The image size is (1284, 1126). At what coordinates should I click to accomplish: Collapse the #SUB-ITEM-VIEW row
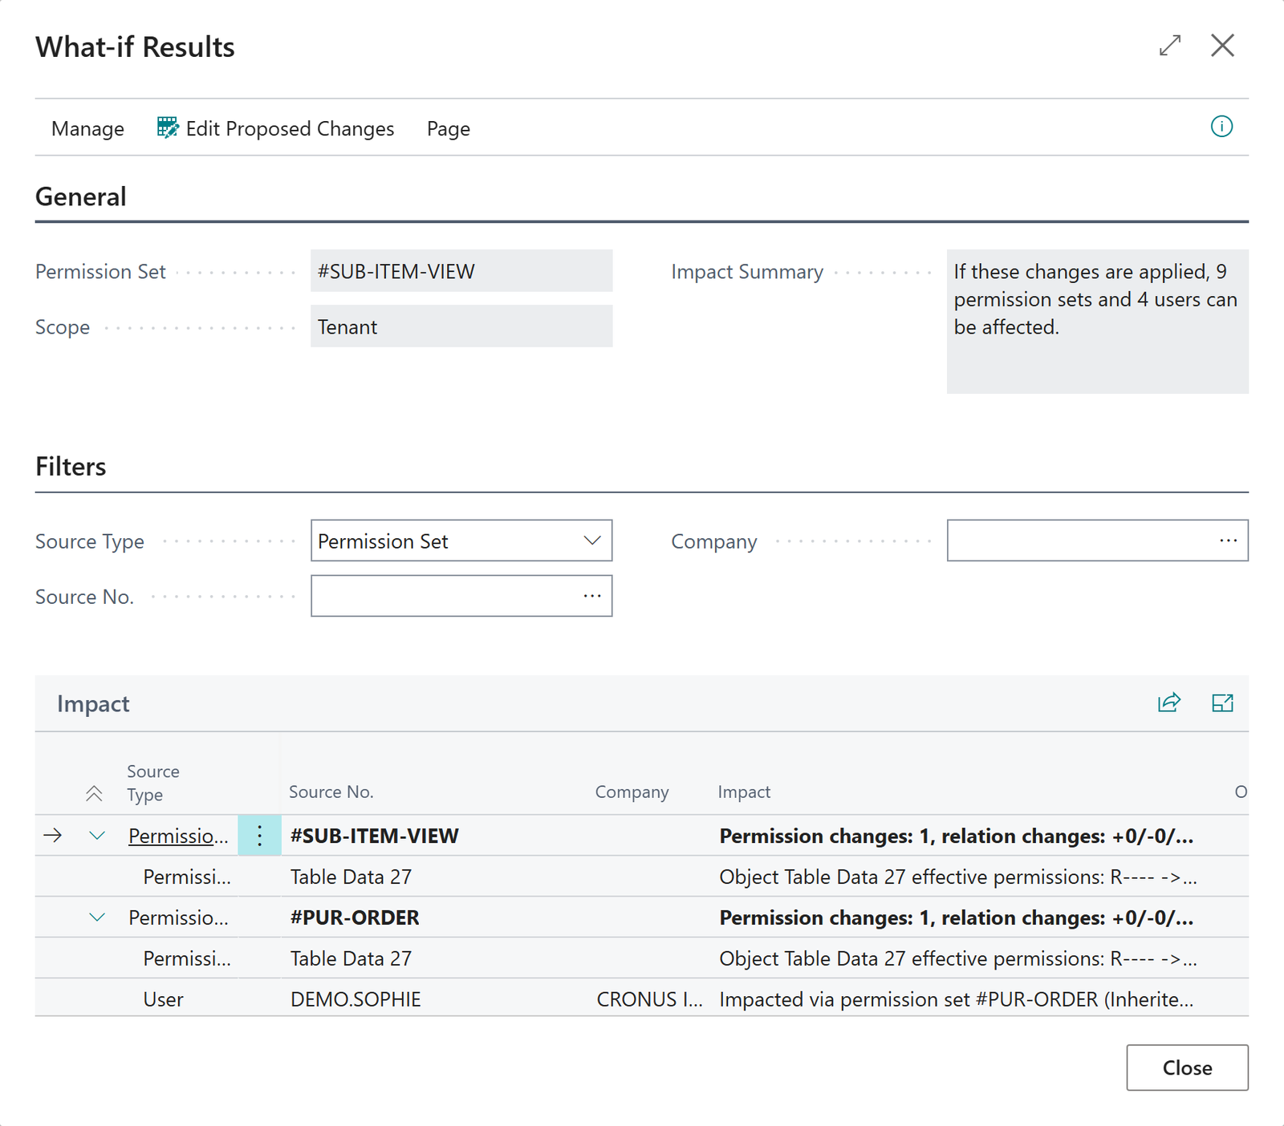pyautogui.click(x=97, y=836)
